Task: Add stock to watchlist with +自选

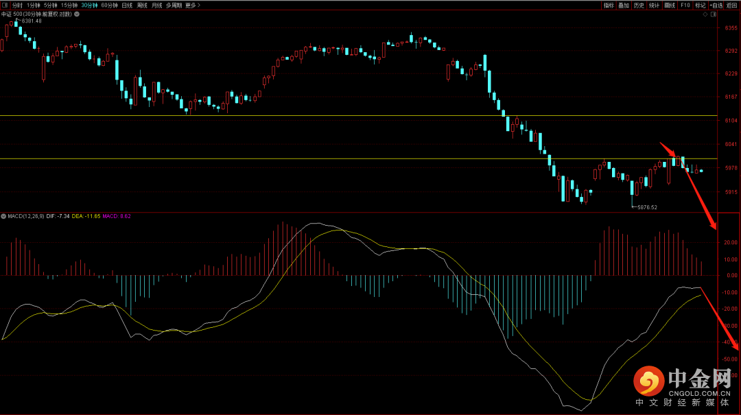Action: coord(716,5)
